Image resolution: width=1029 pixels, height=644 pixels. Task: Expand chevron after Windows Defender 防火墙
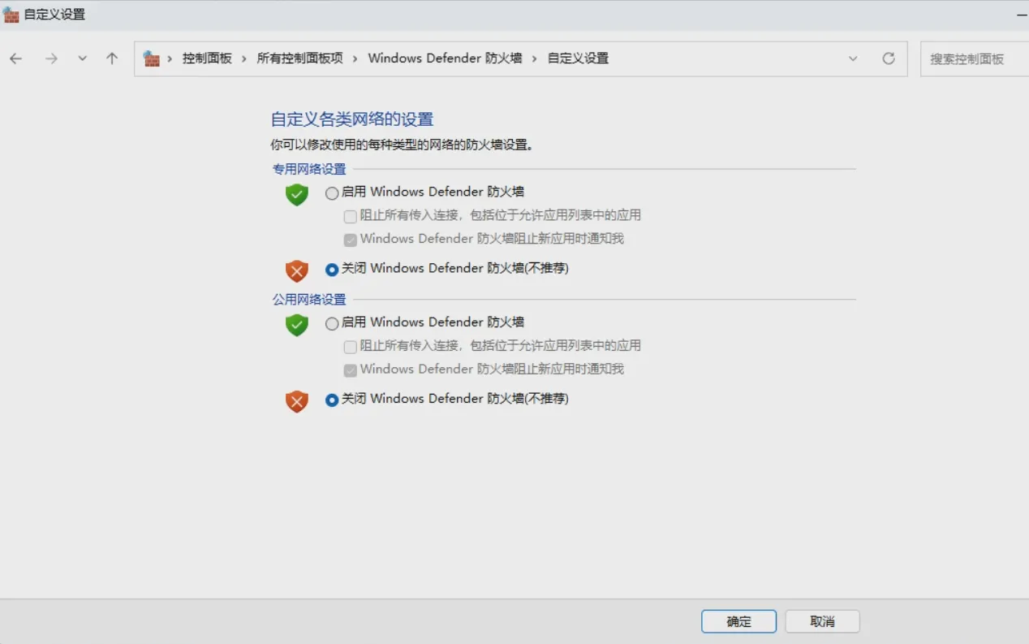535,58
